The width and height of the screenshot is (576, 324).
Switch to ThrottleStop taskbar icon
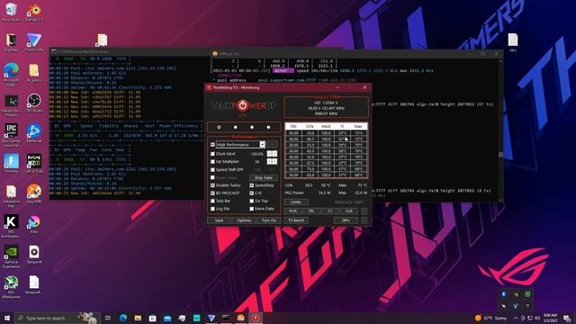(256, 318)
